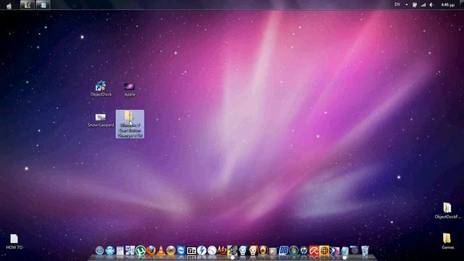This screenshot has height=261, width=464.
Task: Open the Apple desktop wallpaper file
Action: coord(129,90)
